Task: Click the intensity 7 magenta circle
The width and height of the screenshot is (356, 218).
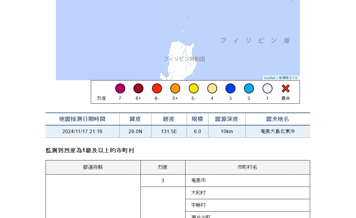Action: [120, 88]
